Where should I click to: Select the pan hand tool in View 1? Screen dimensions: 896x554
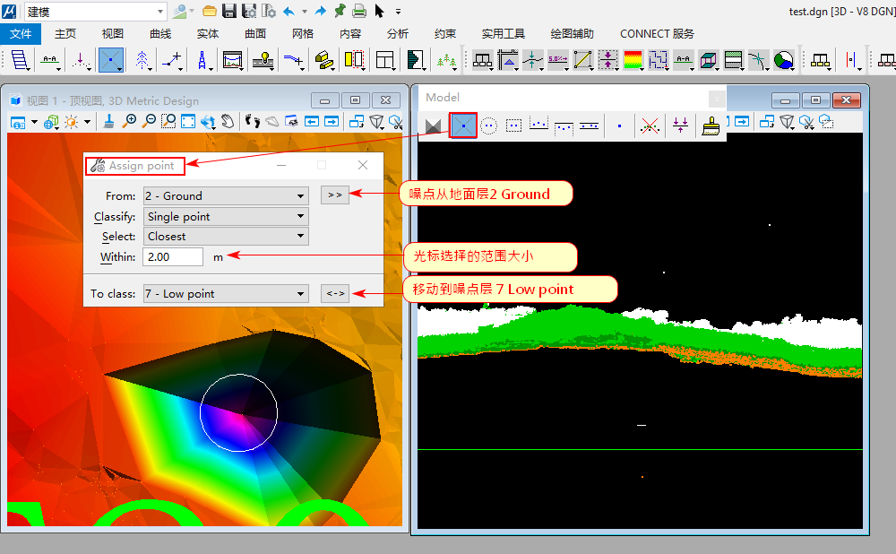228,121
